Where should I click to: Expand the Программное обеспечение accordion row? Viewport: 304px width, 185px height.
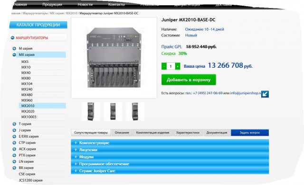pos(170,164)
